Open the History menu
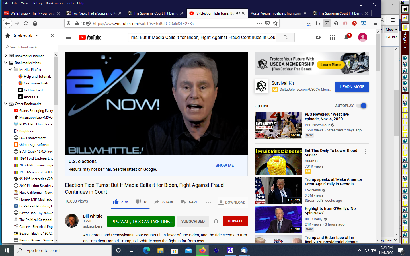The image size is (410, 256). point(37,3)
